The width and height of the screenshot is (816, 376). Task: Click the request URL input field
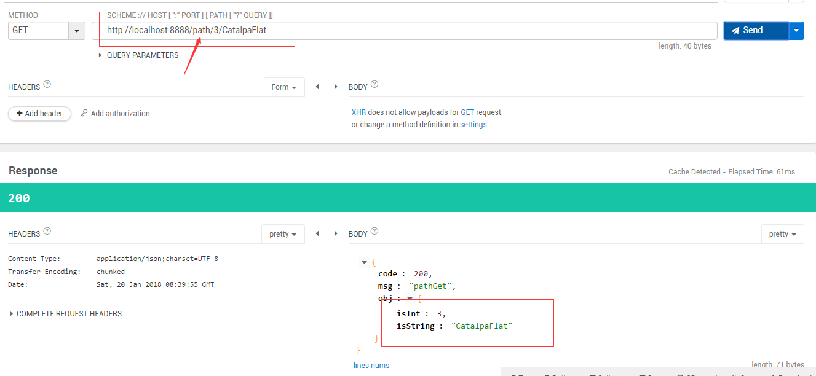tap(405, 30)
